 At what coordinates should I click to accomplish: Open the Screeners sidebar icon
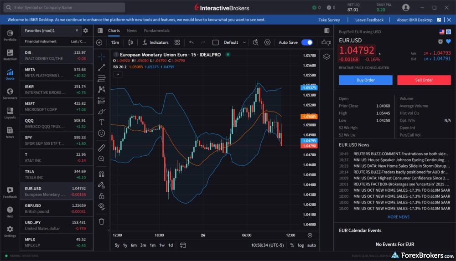pos(10,94)
